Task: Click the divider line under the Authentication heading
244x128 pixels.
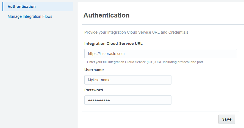Action: click(160, 25)
